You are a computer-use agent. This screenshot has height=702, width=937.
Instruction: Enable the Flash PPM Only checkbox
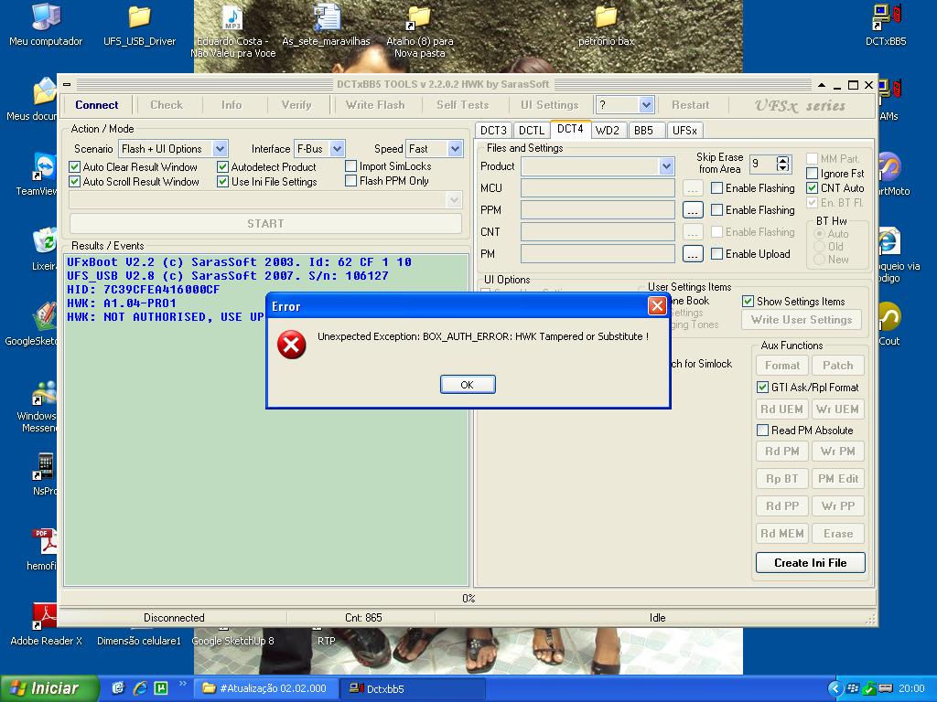click(350, 180)
